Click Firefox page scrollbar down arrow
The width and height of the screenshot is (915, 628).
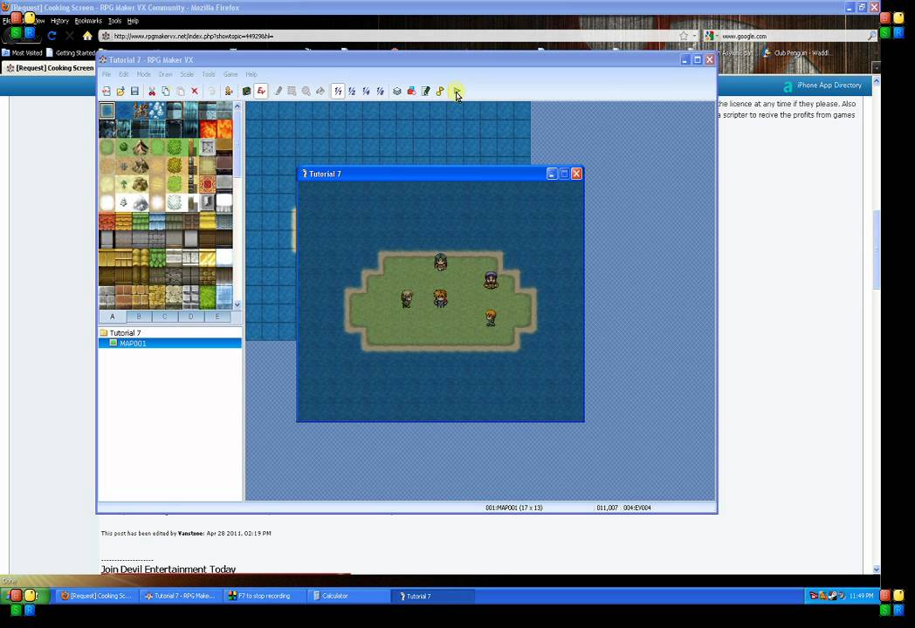(876, 569)
